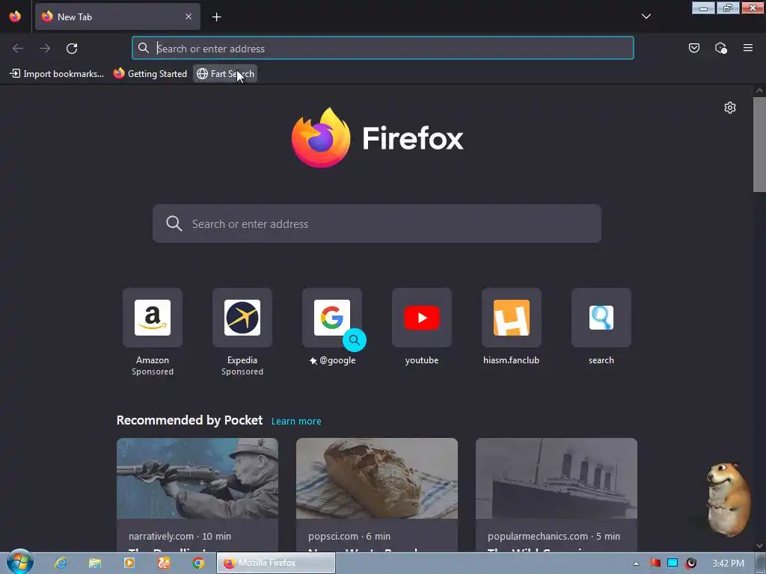Focus the URL bar search field
The image size is (766, 574).
pos(382,48)
